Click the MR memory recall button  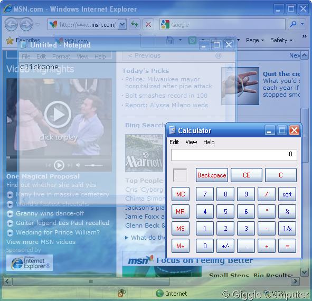coord(181,211)
